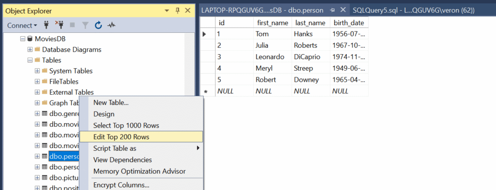Click the Tables folder icon

[x=37, y=60]
